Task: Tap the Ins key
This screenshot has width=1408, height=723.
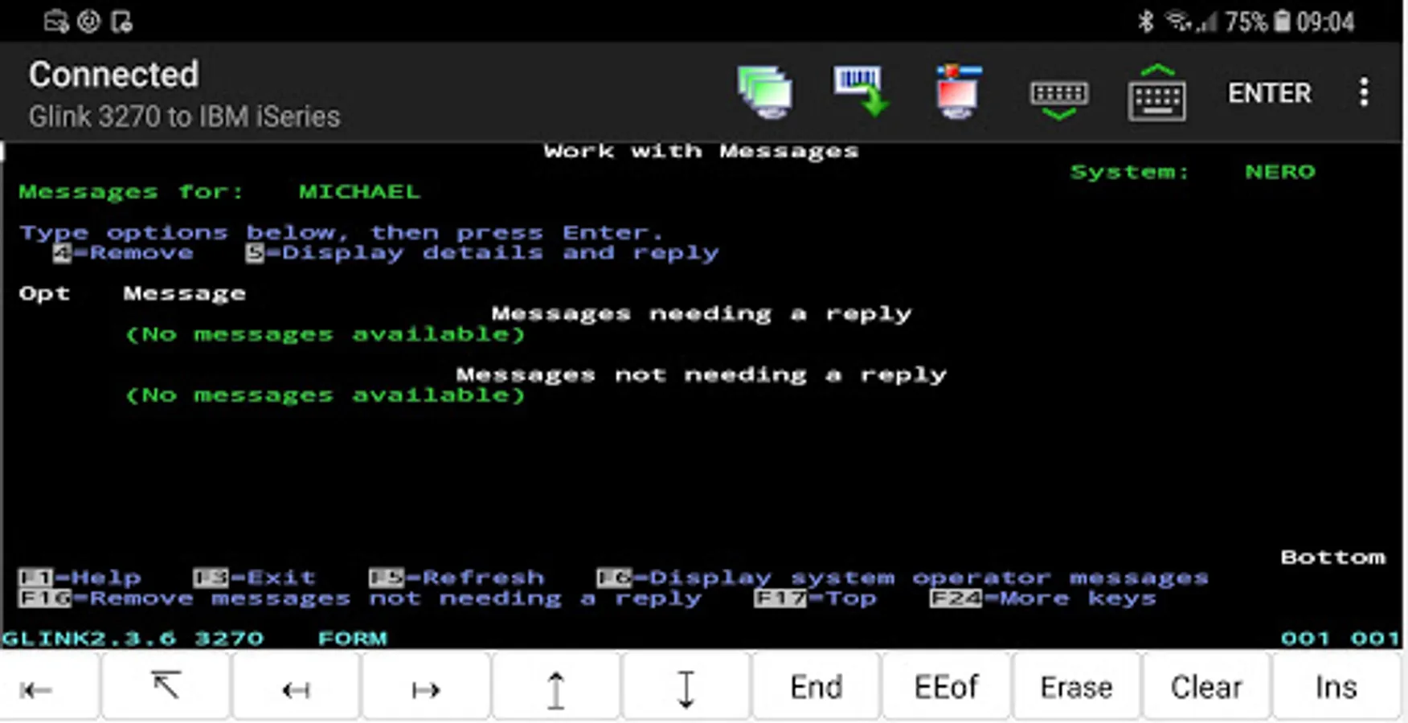Action: (x=1336, y=688)
